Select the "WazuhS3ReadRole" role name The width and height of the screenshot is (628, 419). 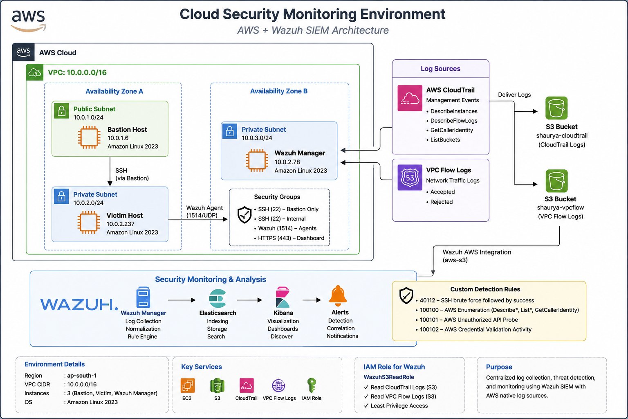coord(389,377)
